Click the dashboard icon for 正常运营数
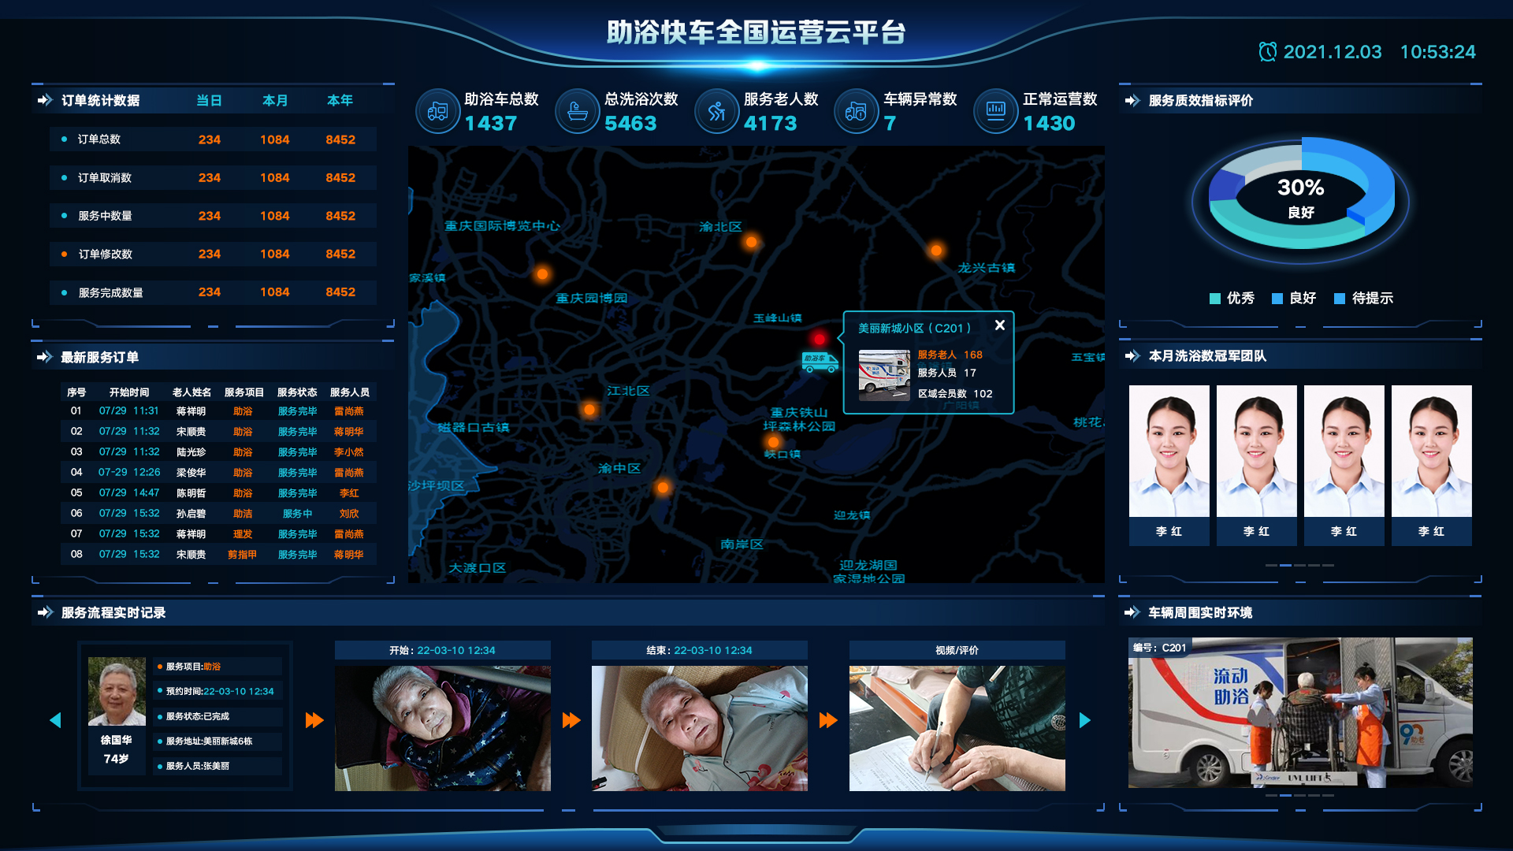The width and height of the screenshot is (1513, 851). pyautogui.click(x=994, y=111)
